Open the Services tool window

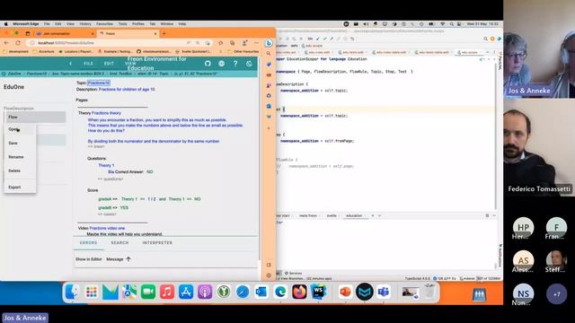click(294, 273)
